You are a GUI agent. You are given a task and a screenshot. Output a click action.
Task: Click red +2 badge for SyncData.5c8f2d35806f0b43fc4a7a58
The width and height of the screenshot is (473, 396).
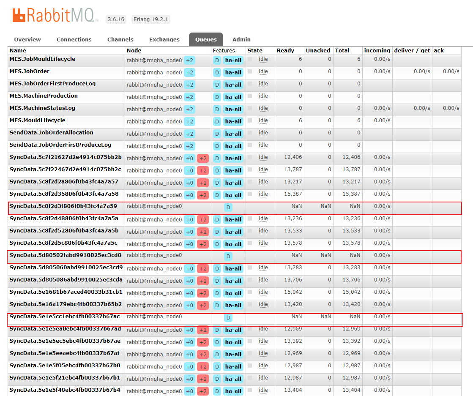pos(203,195)
